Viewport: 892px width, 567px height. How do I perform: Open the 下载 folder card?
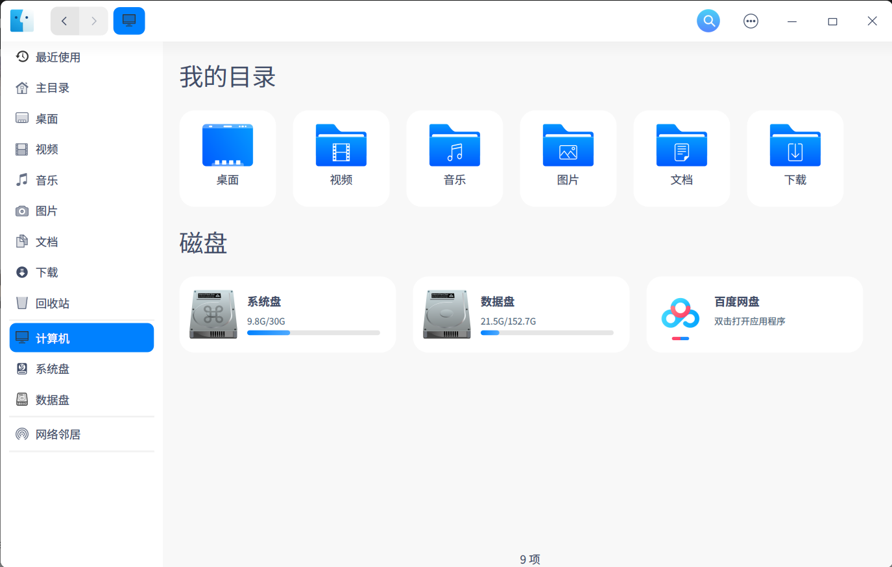coord(794,157)
